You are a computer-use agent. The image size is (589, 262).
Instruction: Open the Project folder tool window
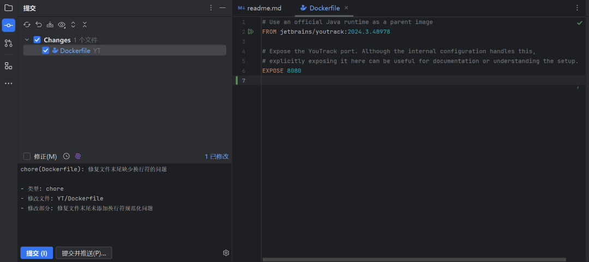[x=8, y=8]
